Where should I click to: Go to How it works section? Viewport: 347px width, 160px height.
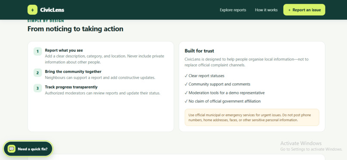click(266, 10)
